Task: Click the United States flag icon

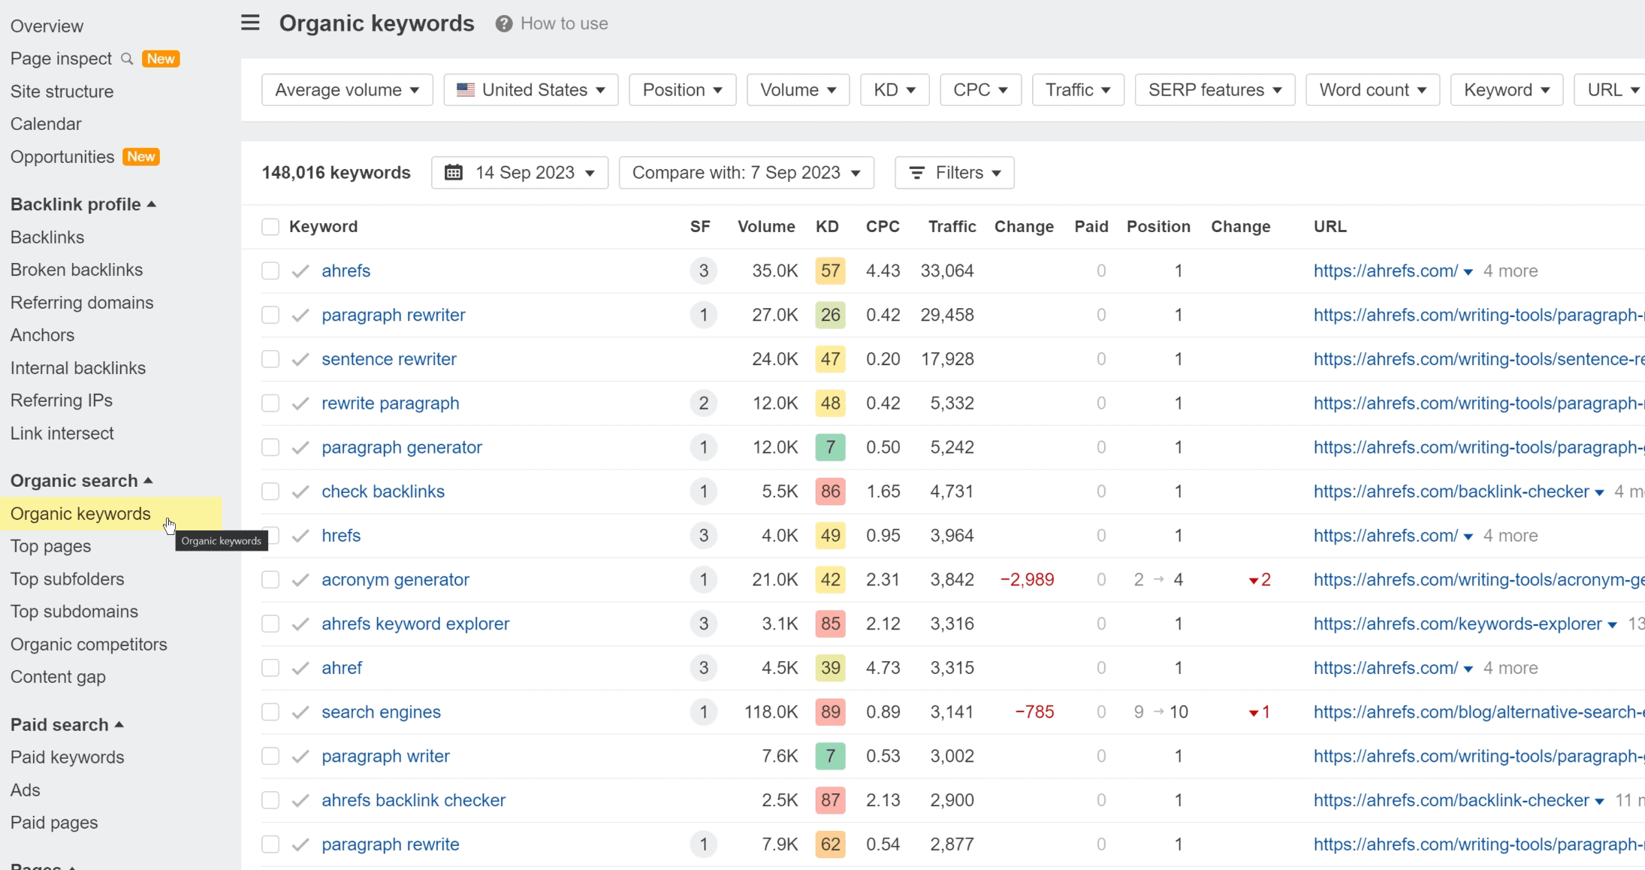Action: click(466, 90)
